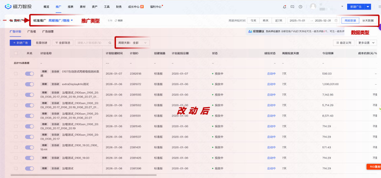Image resolution: width=381 pixels, height=178 pixels.
Task: Toggle switch for extraDisplayInfo测试 plan
Action: [29, 84]
